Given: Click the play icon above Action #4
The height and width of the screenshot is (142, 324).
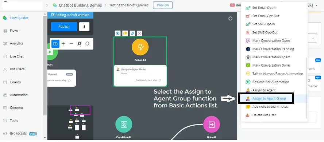Looking at the screenshot, I should [117, 33].
